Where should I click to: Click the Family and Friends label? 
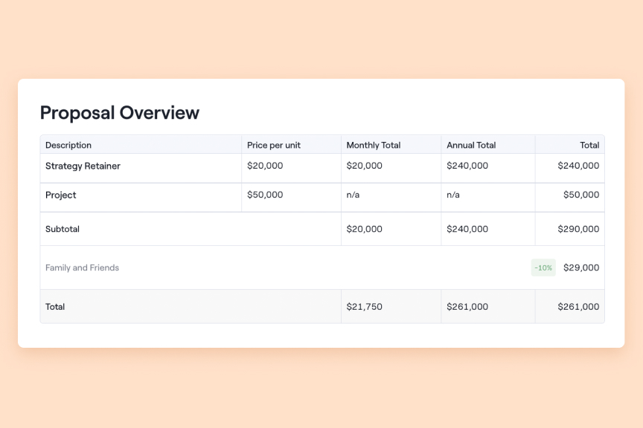tap(82, 267)
